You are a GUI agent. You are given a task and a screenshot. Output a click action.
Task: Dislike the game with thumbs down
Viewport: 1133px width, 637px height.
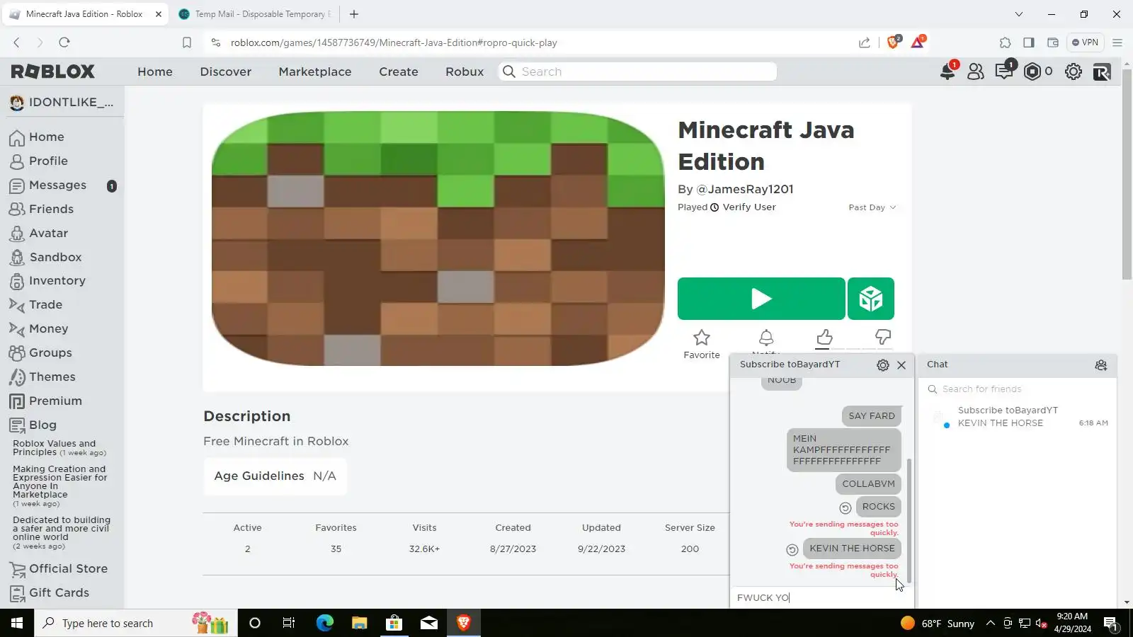coord(882,338)
